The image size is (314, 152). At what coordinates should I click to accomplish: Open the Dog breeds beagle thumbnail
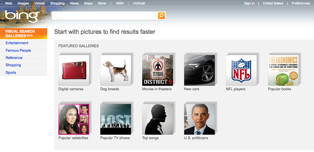[116, 70]
